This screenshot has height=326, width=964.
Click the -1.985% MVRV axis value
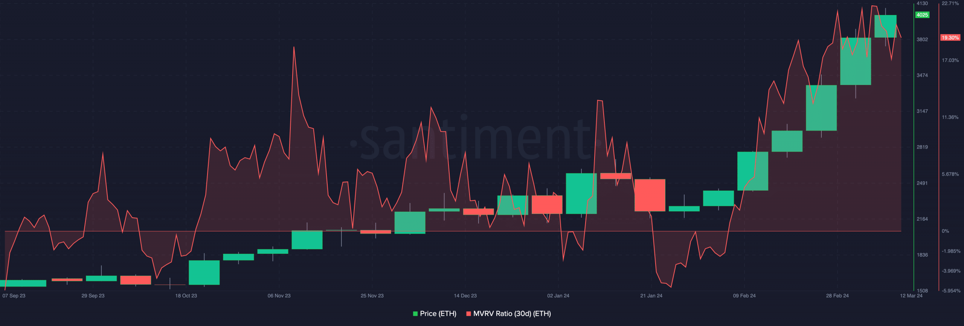[951, 251]
